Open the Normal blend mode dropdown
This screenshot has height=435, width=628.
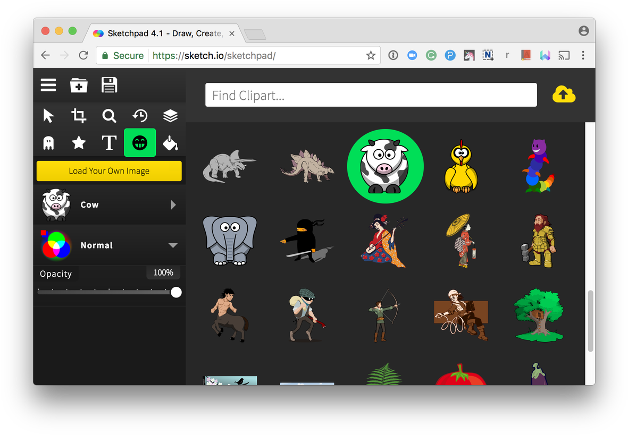(x=172, y=245)
